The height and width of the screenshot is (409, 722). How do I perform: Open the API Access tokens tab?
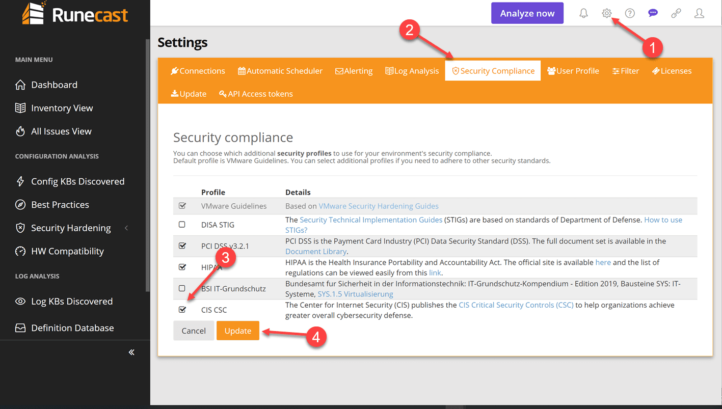point(256,94)
